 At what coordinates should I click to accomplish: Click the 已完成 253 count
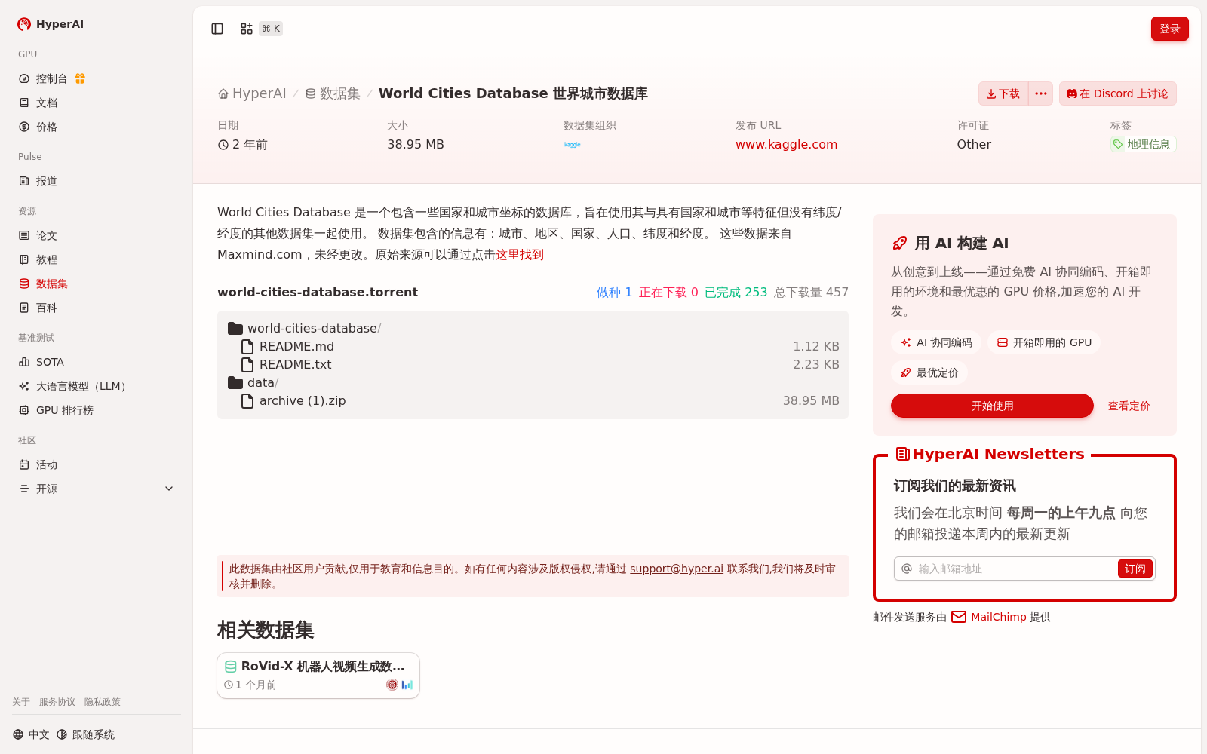(736, 292)
